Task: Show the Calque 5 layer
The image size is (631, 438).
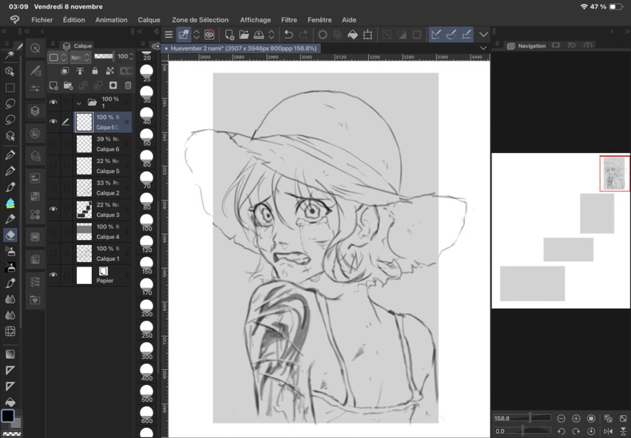Action: click(x=53, y=166)
